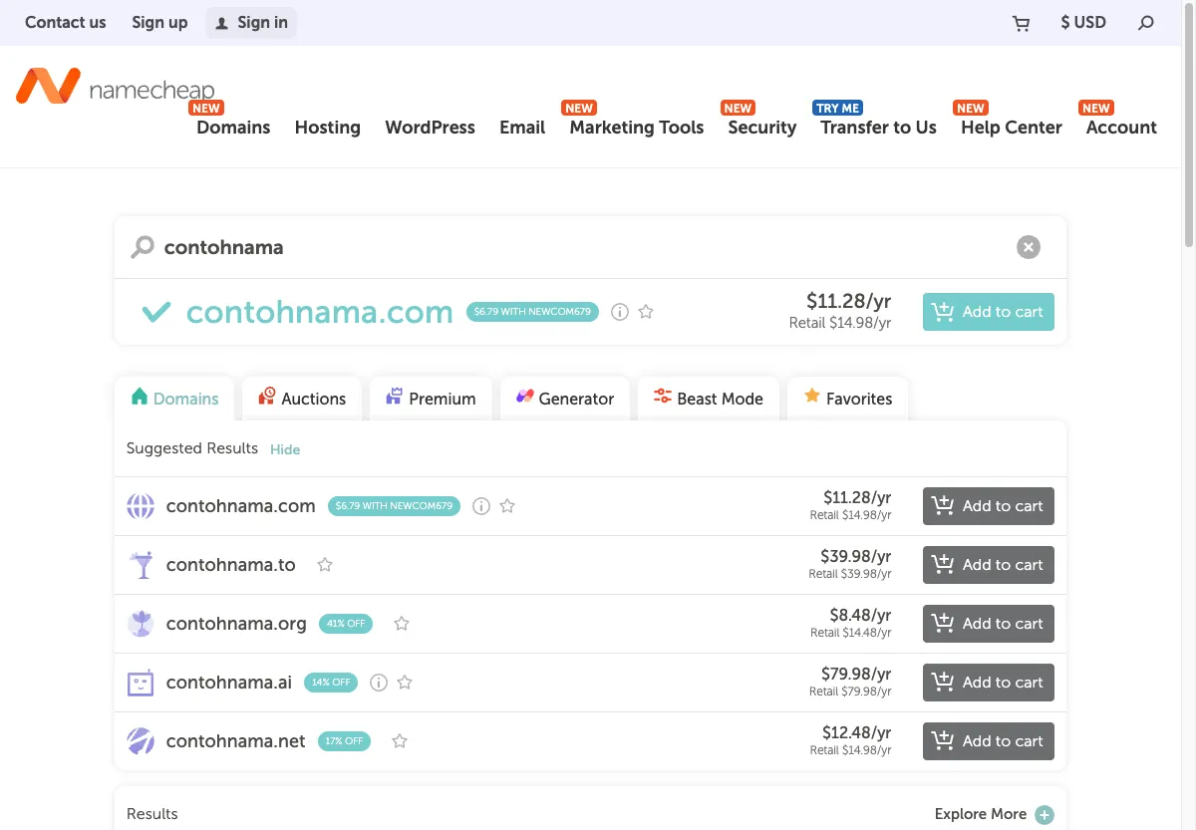The height and width of the screenshot is (830, 1196).
Task: Star the contohnama.to domain
Action: click(324, 565)
